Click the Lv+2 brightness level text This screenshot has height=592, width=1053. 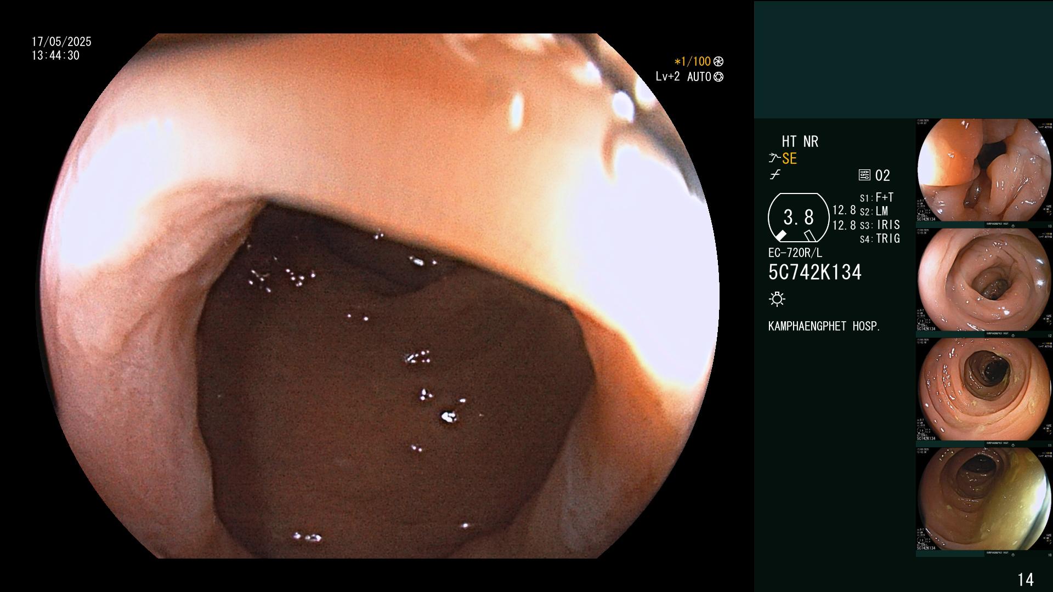[x=667, y=77]
